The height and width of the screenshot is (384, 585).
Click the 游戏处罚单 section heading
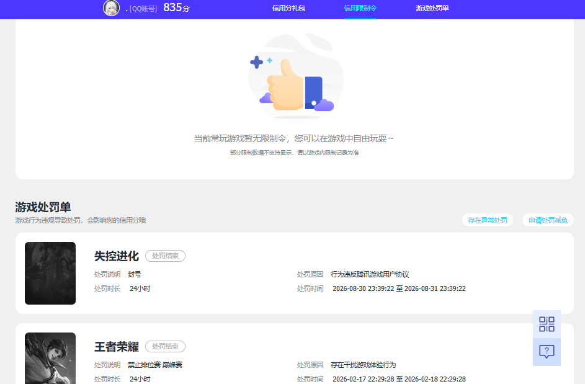(43, 207)
